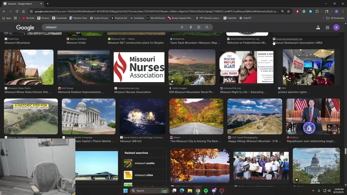
Task: Open Google Lens image search
Action: (199, 27)
